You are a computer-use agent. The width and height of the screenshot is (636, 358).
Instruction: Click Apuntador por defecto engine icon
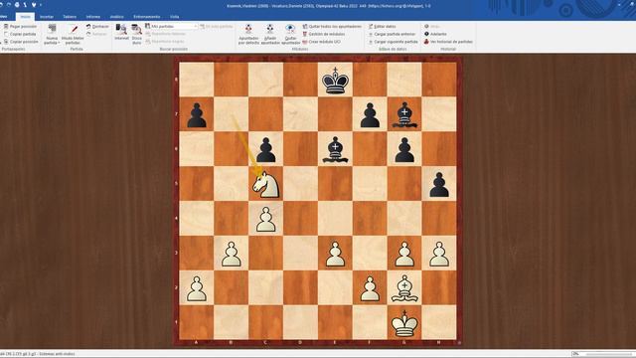click(248, 29)
